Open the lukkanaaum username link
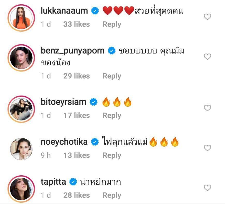The image size is (225, 204). point(64,11)
